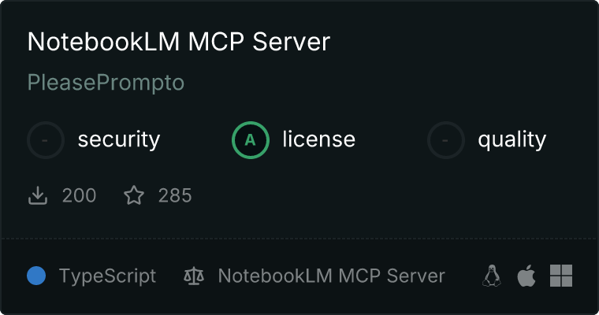The width and height of the screenshot is (599, 315).
Task: Click the empty quality grade circle
Action: (x=446, y=140)
